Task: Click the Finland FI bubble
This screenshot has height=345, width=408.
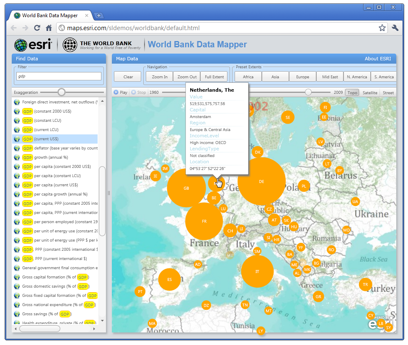Action: tap(325, 107)
